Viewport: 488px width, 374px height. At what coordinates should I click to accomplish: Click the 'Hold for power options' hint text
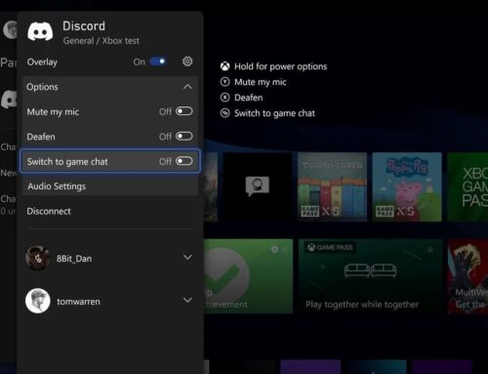280,66
